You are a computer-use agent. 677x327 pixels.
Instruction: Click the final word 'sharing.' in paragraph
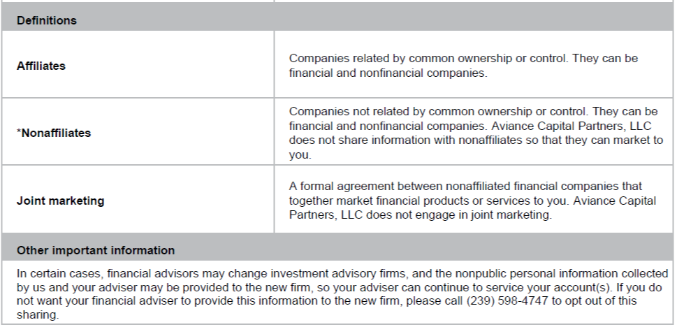tap(38, 314)
